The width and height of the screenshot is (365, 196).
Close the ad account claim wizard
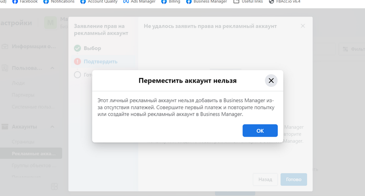(x=303, y=26)
